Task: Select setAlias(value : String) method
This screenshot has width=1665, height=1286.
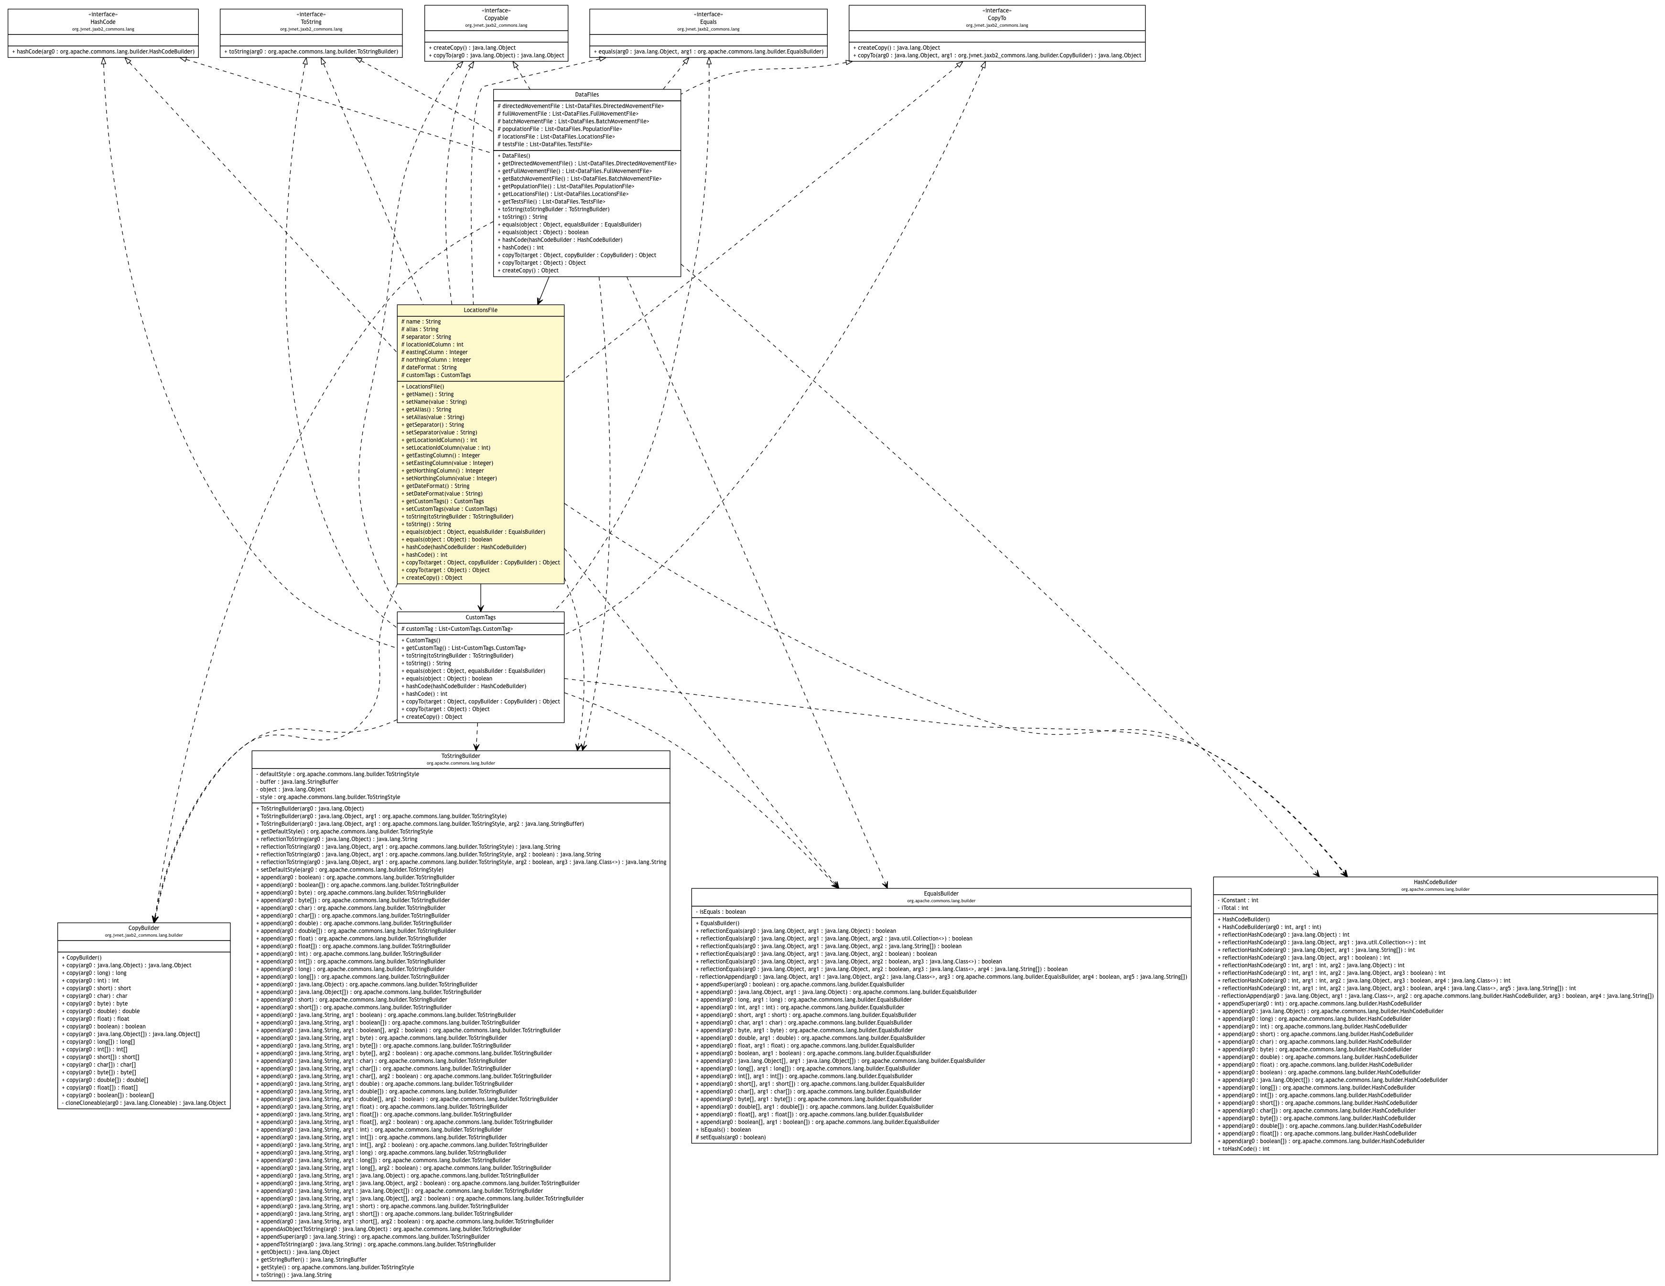Action: click(x=432, y=417)
